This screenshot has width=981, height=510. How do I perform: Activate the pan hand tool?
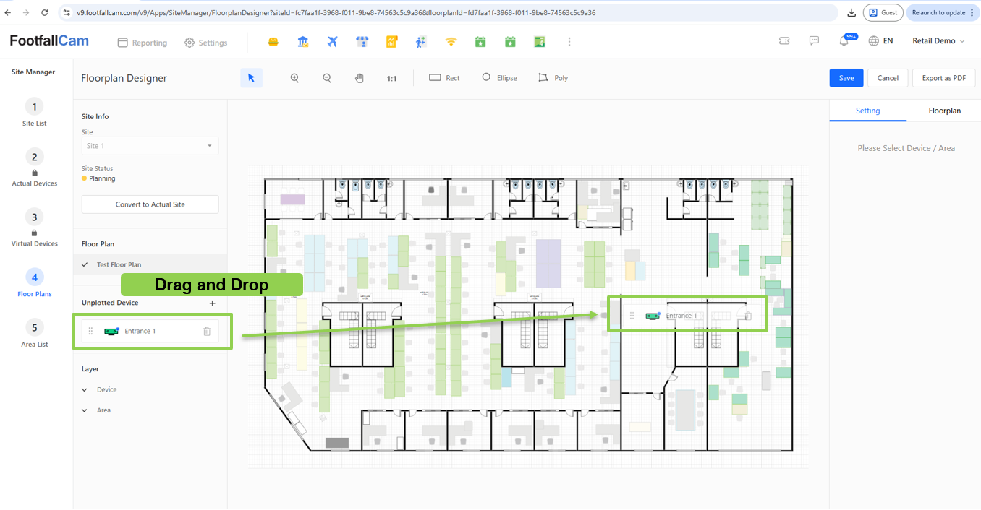(x=360, y=78)
